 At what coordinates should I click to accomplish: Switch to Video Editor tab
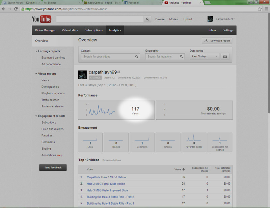tap(70, 30)
